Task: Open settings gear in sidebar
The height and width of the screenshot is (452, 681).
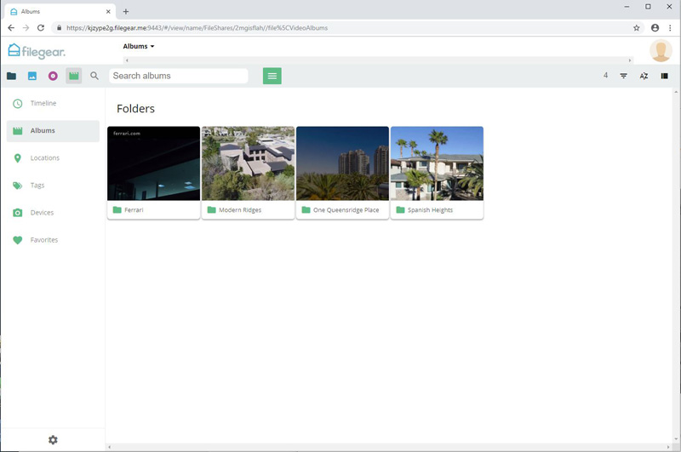Action: click(x=53, y=440)
